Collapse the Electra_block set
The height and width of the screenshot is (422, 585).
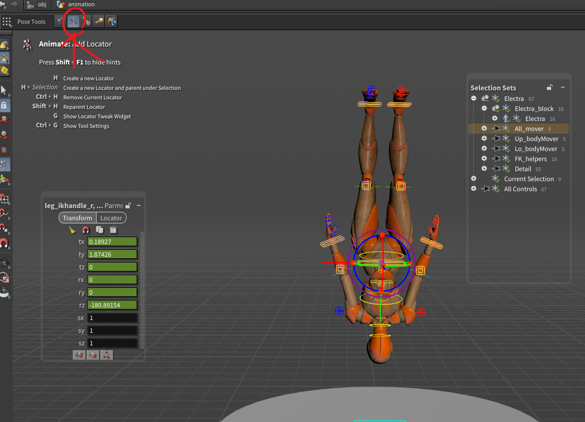(x=484, y=108)
